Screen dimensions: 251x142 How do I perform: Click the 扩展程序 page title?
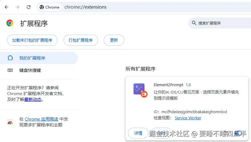point(34,24)
